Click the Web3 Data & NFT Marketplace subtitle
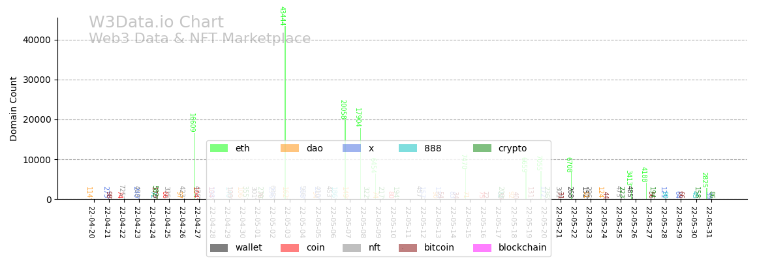Viewport: 757px width, 261px height. point(200,39)
